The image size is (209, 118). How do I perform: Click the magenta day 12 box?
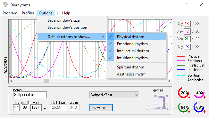(x=187, y=31)
